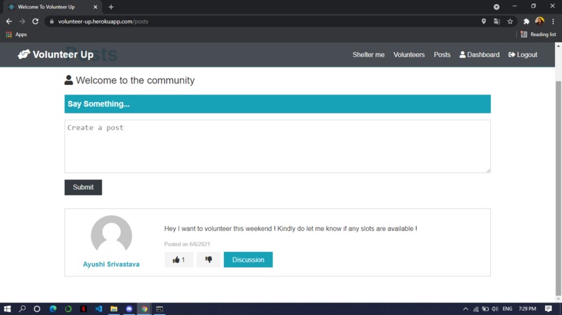
Task: Open the browser Extensions puzzle icon
Action: coord(526,22)
